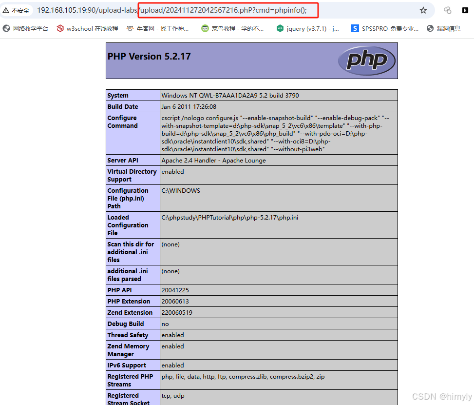
Task: Click Scan this dir for additional .ini label
Action: click(x=131, y=252)
